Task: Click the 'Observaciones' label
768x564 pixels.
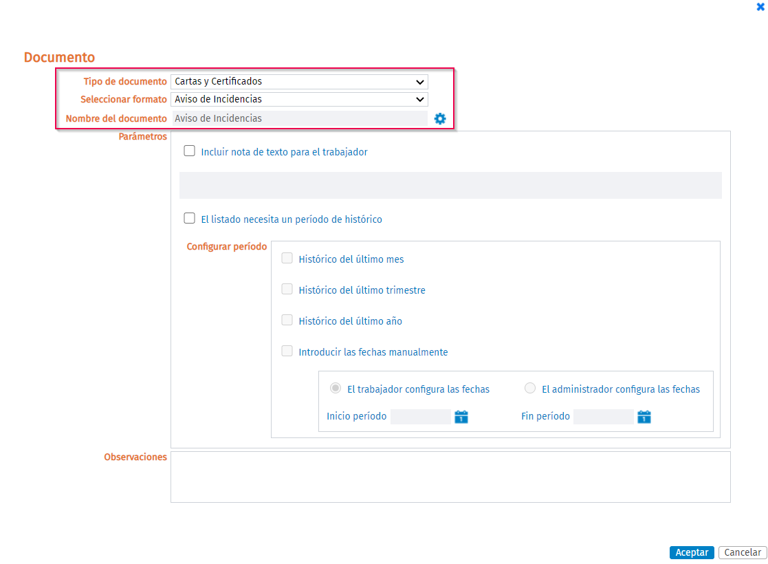Action: tap(135, 457)
